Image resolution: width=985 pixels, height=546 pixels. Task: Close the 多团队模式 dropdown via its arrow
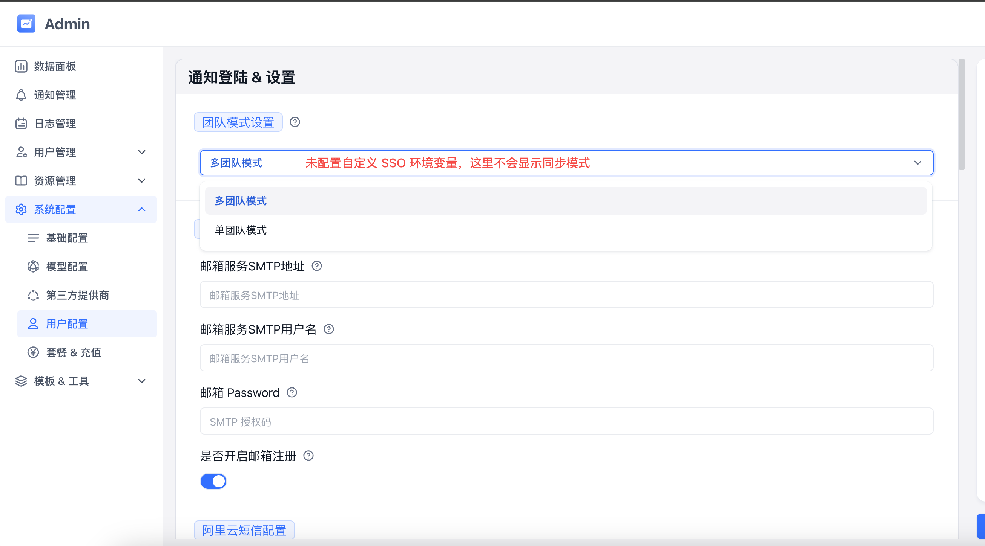(917, 163)
